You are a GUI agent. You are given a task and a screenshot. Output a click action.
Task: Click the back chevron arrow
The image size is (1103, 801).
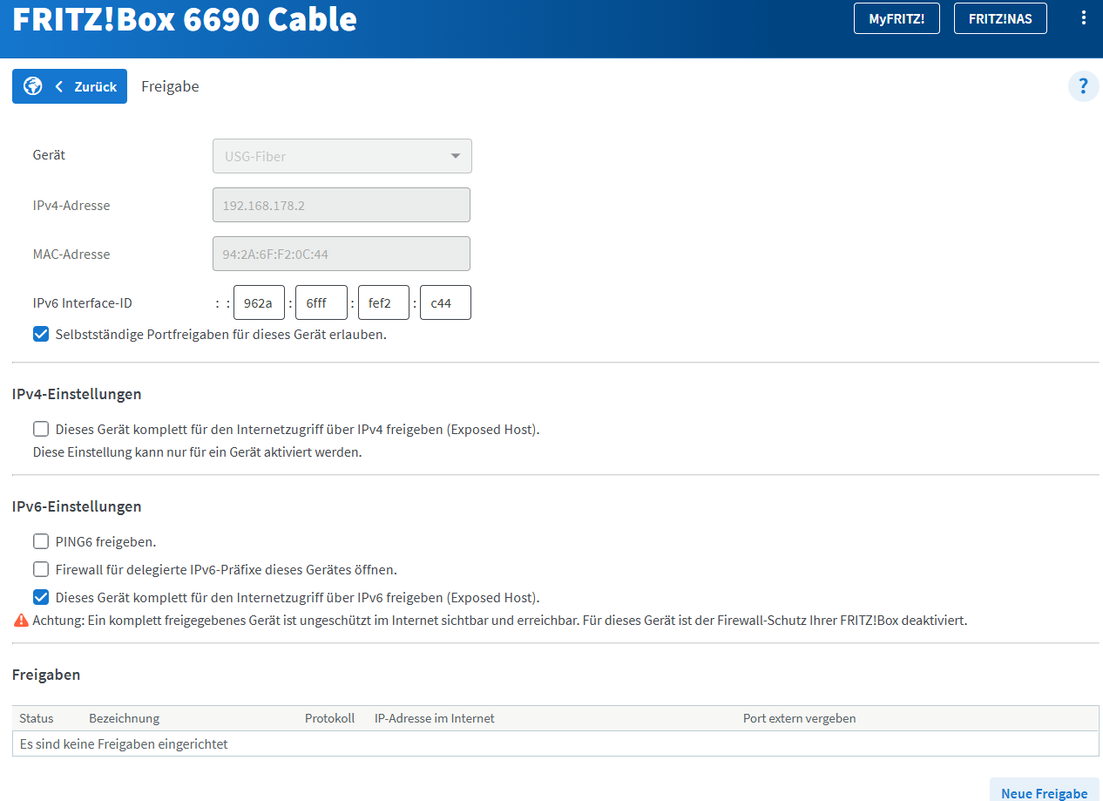point(59,86)
